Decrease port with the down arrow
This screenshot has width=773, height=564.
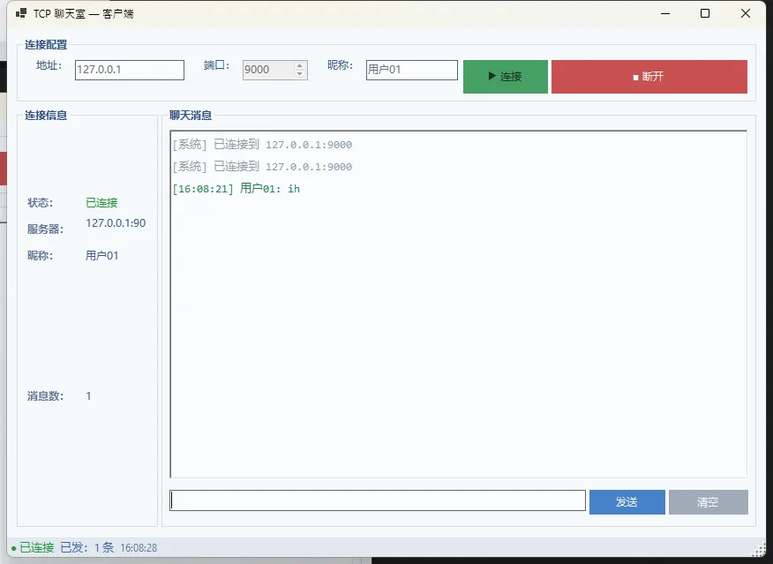pos(300,74)
